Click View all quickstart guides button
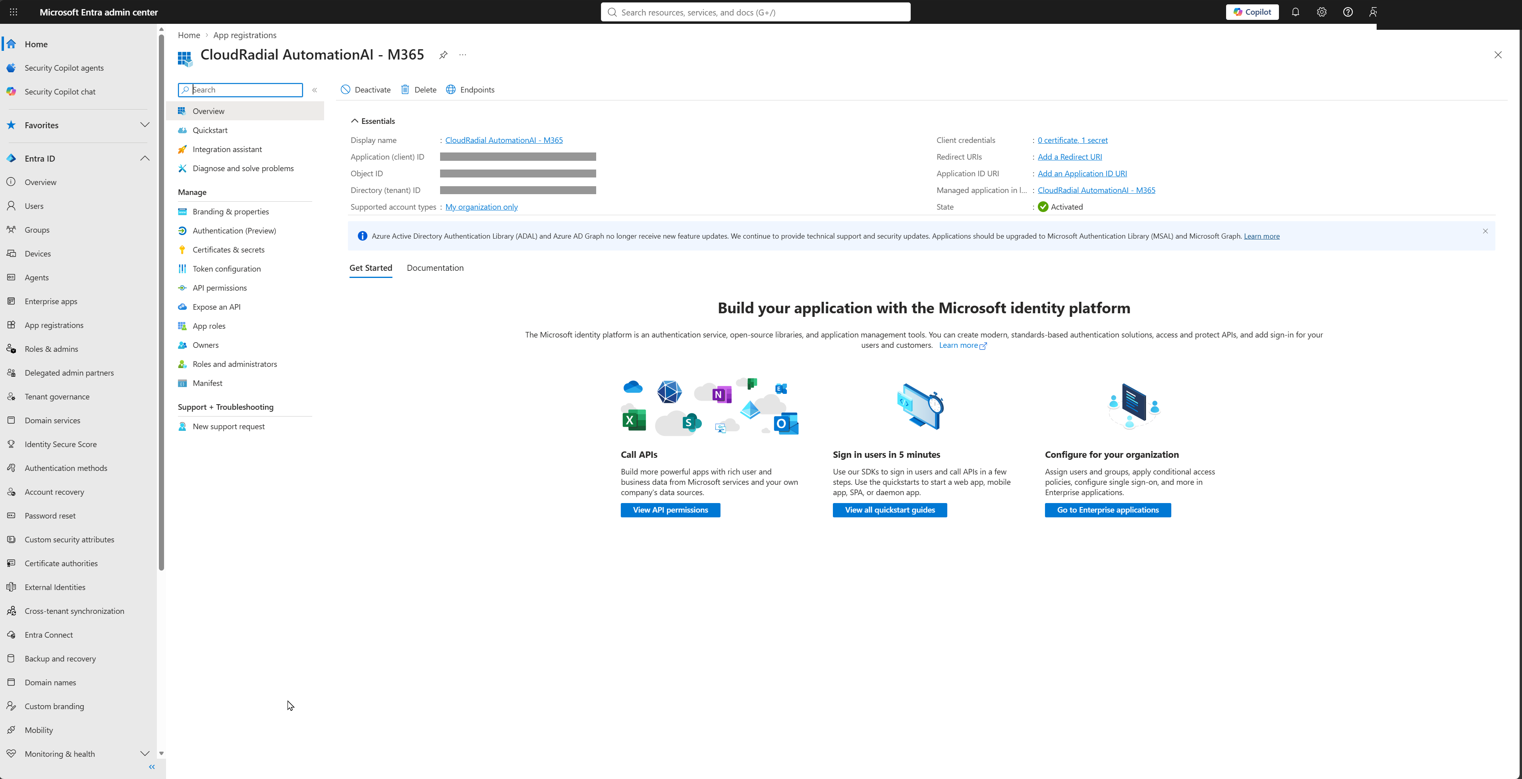Screen dimensions: 1522x779 pos(890,510)
